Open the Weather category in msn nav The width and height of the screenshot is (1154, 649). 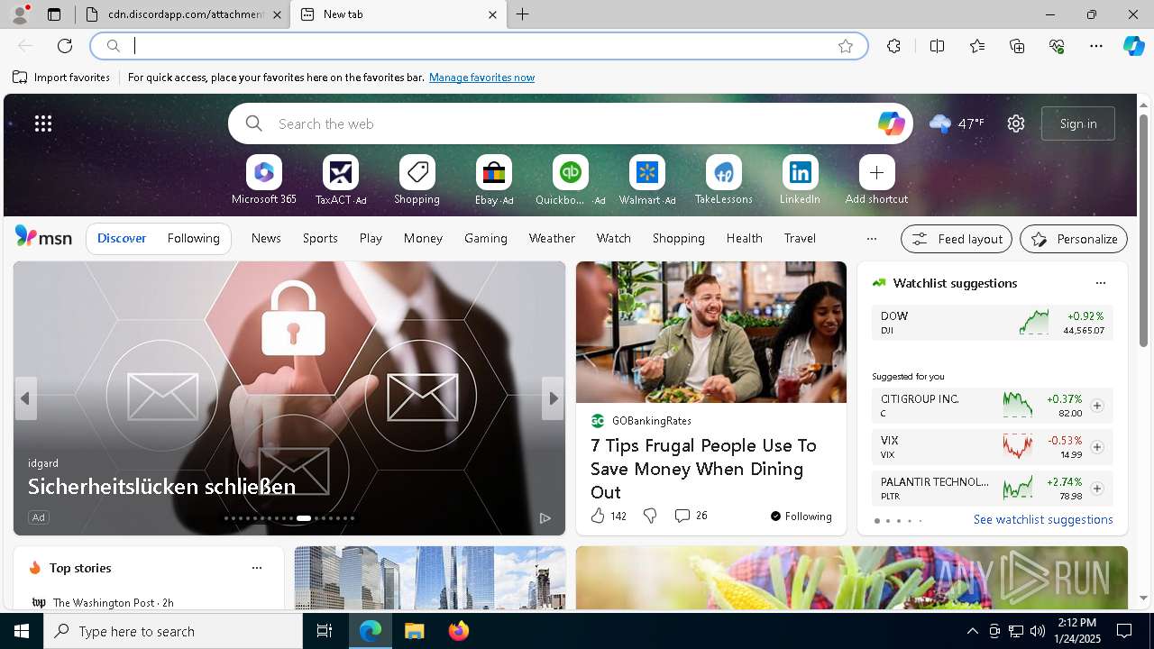(x=552, y=238)
